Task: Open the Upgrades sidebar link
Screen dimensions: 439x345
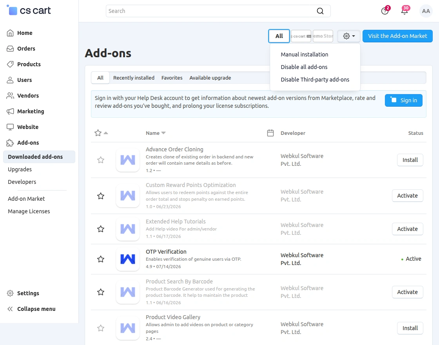Action: pyautogui.click(x=20, y=169)
